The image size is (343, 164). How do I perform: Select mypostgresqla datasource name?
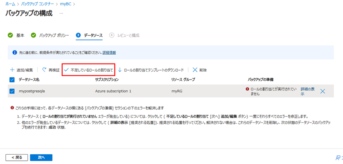point(32,91)
